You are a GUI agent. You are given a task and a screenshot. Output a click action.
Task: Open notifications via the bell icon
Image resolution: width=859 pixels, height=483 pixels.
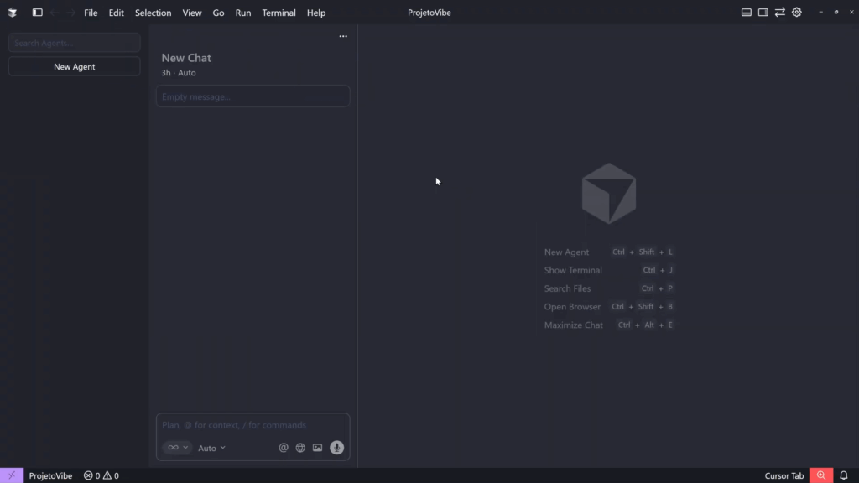(844, 475)
